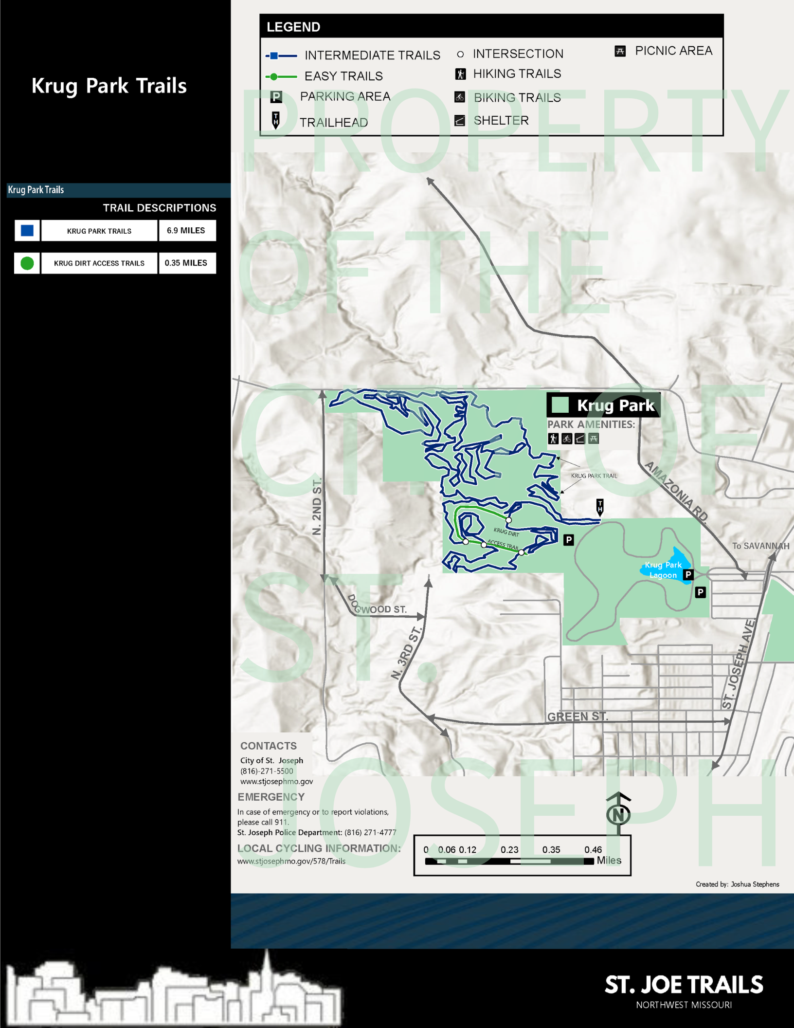Click the parking marker beside Krug Dirt Access Trail

(x=568, y=540)
